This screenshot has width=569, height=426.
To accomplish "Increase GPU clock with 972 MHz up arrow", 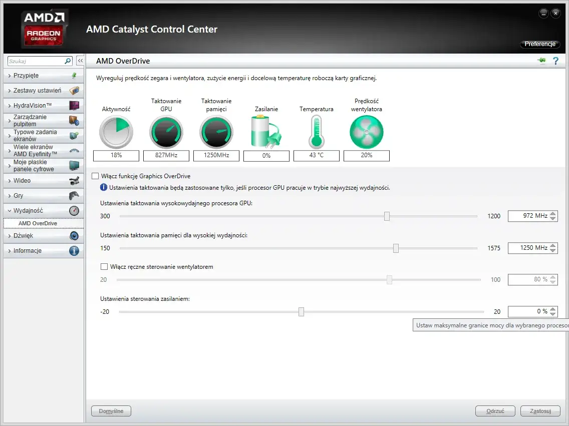I will (552, 214).
